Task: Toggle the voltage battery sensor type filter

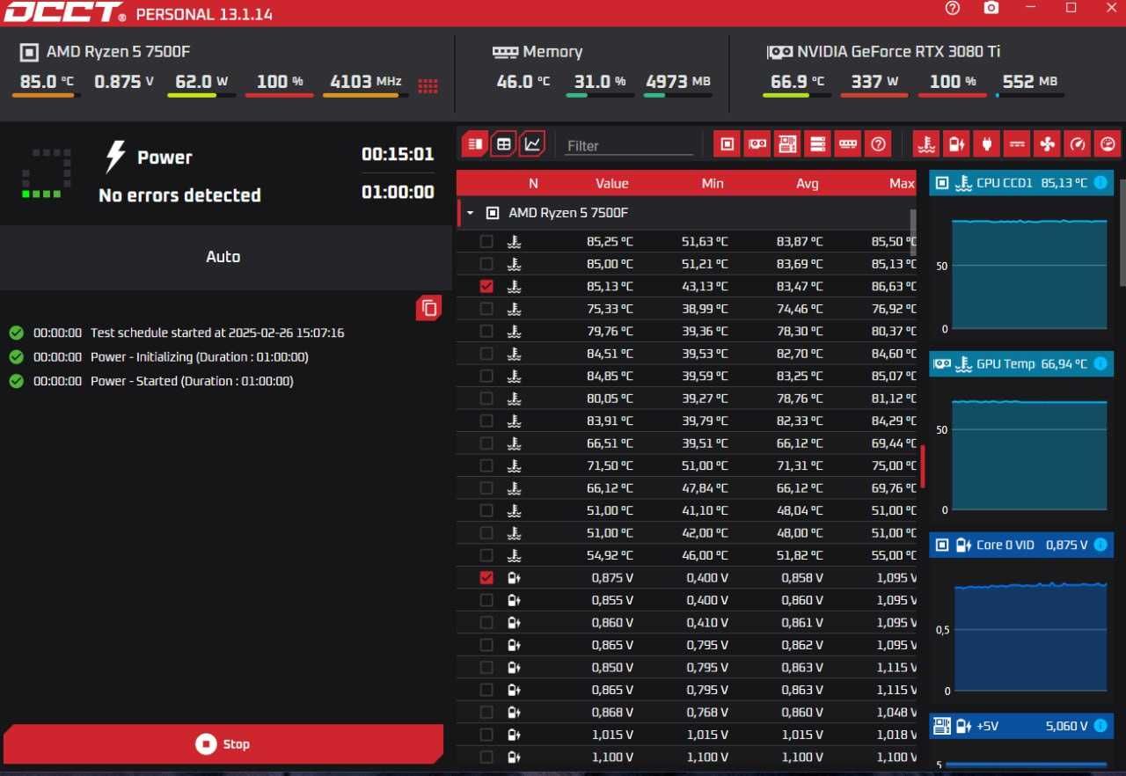Action: (956, 144)
